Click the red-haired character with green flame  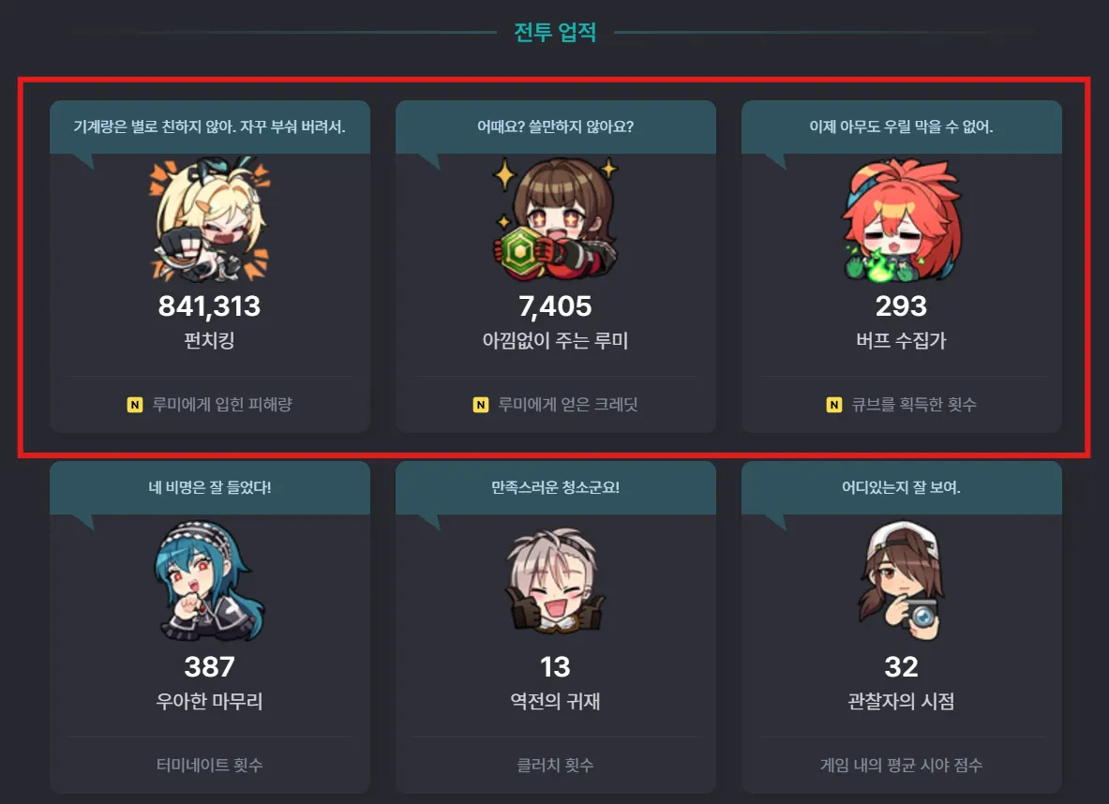pos(901,220)
